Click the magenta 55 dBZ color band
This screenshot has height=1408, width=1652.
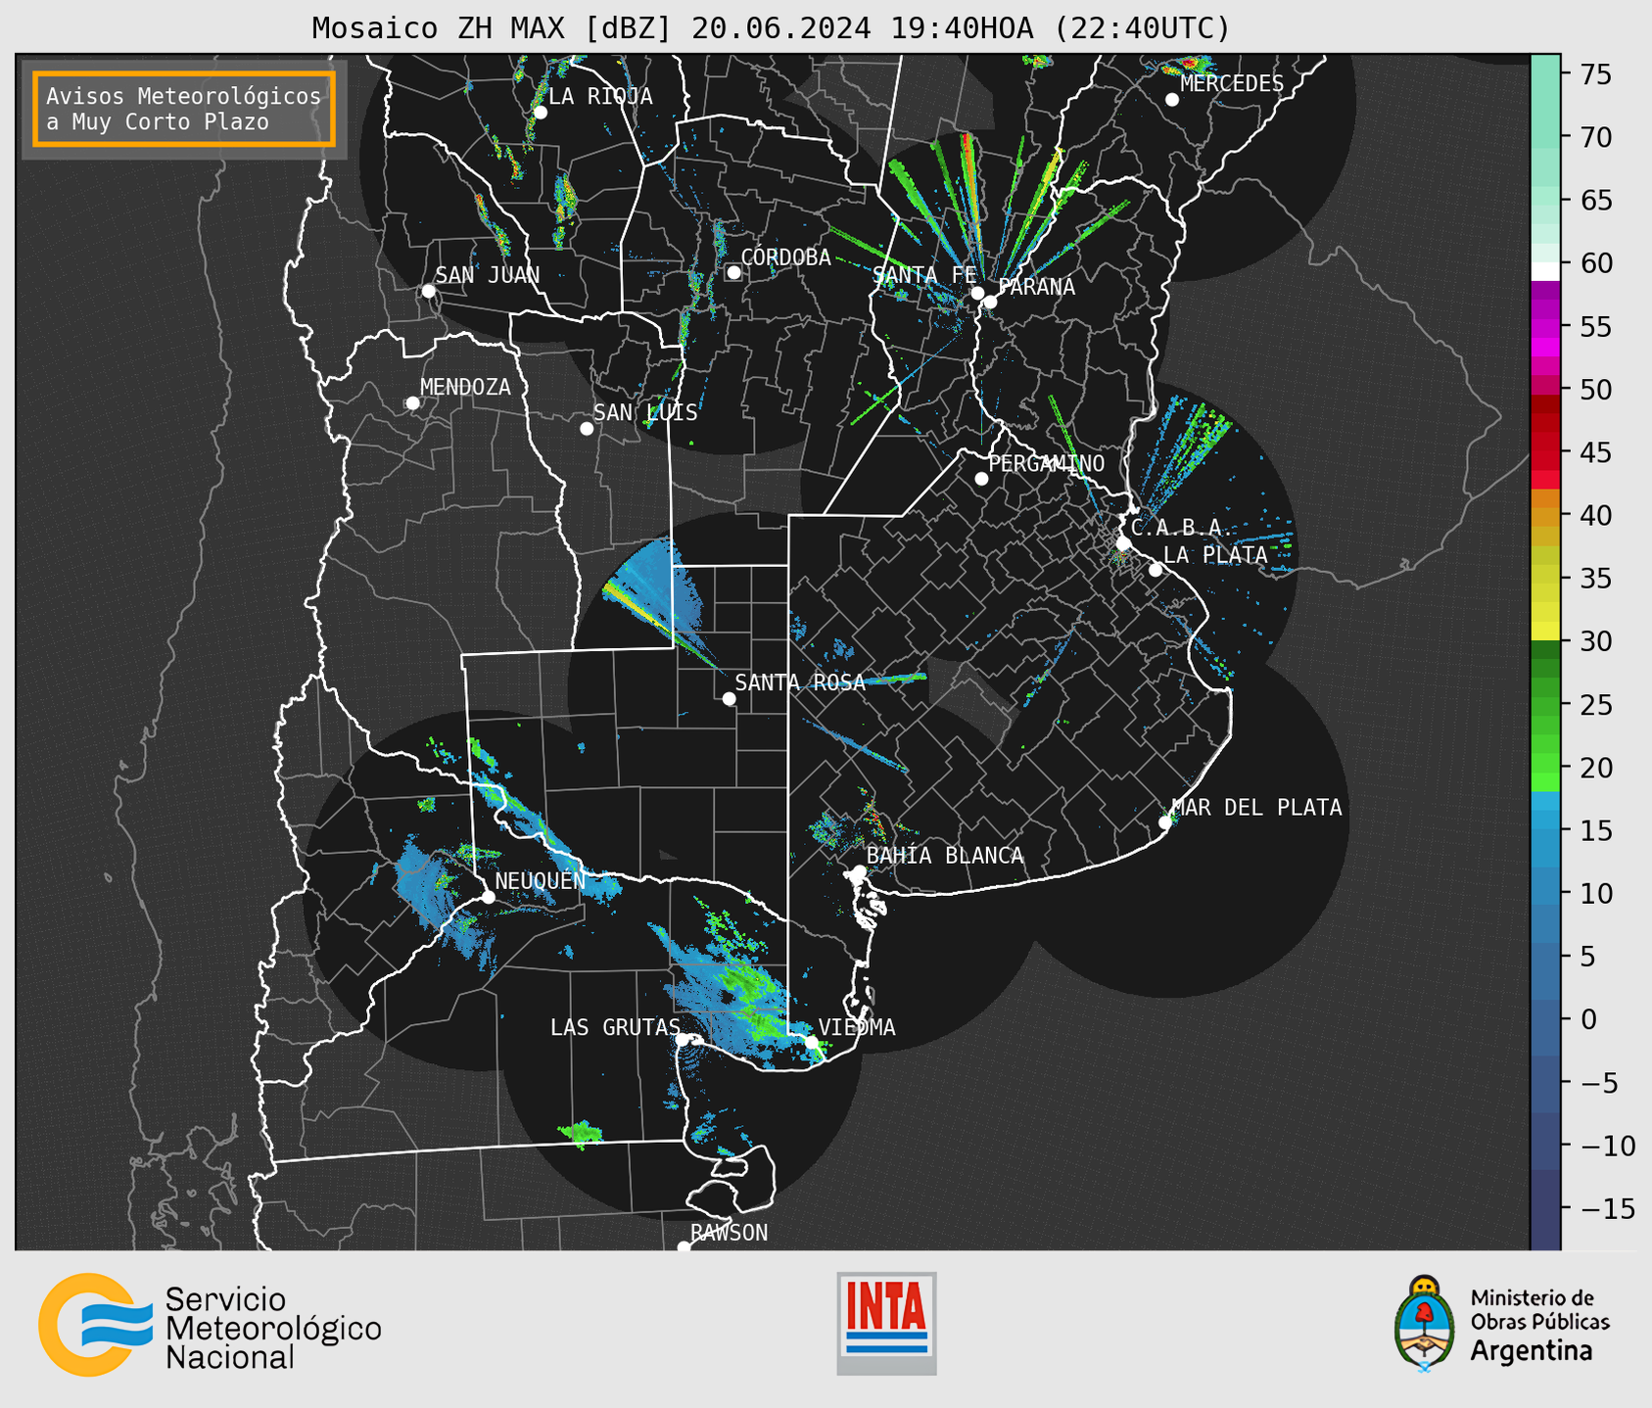1545,327
